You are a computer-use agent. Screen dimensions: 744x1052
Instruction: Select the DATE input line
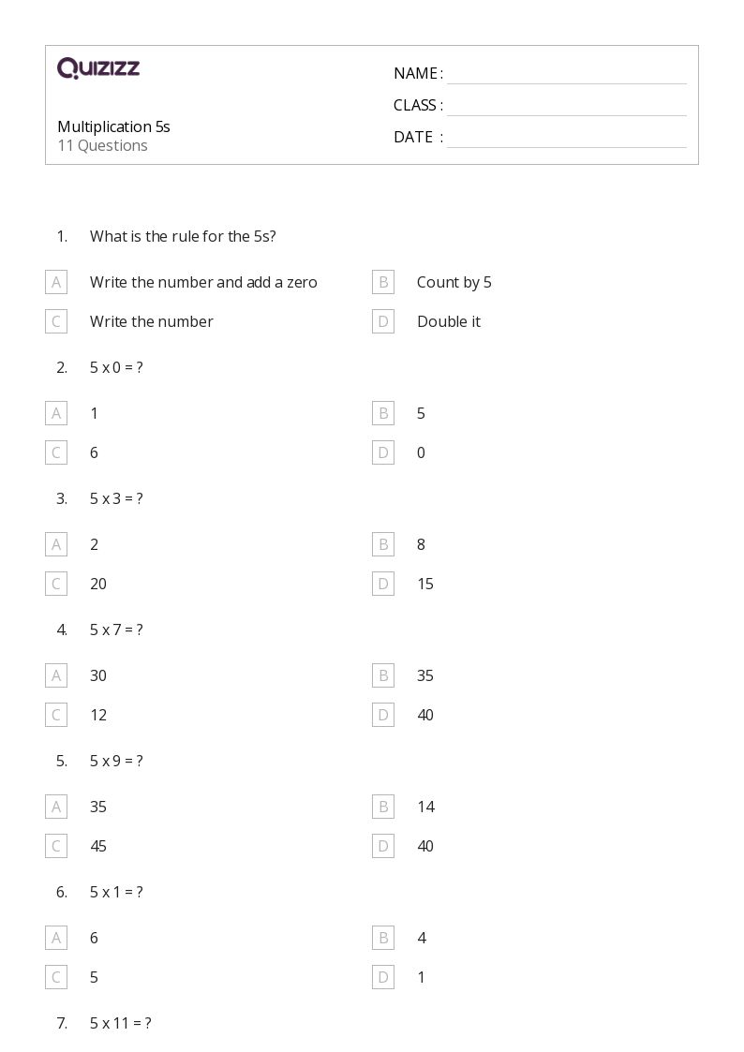click(567, 139)
